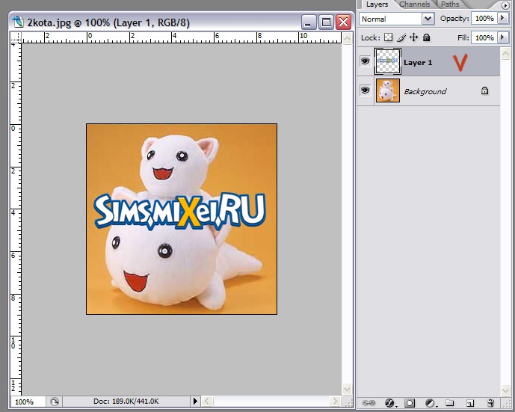
Task: Create new fill or adjustment layer
Action: (x=430, y=403)
